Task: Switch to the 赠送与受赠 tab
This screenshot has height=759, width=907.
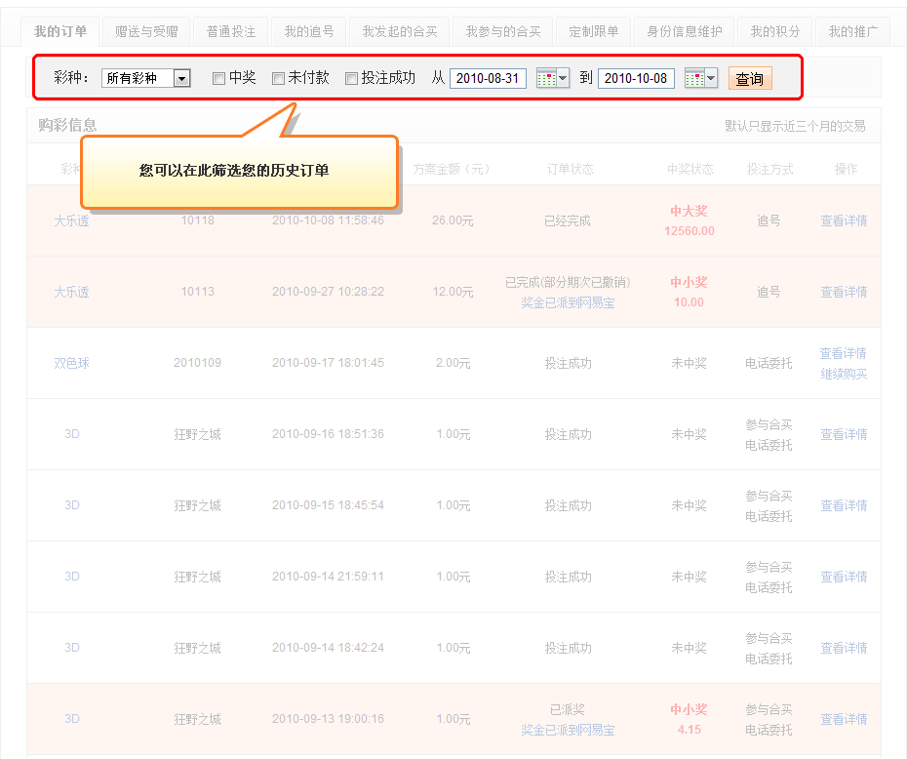Action: (146, 32)
